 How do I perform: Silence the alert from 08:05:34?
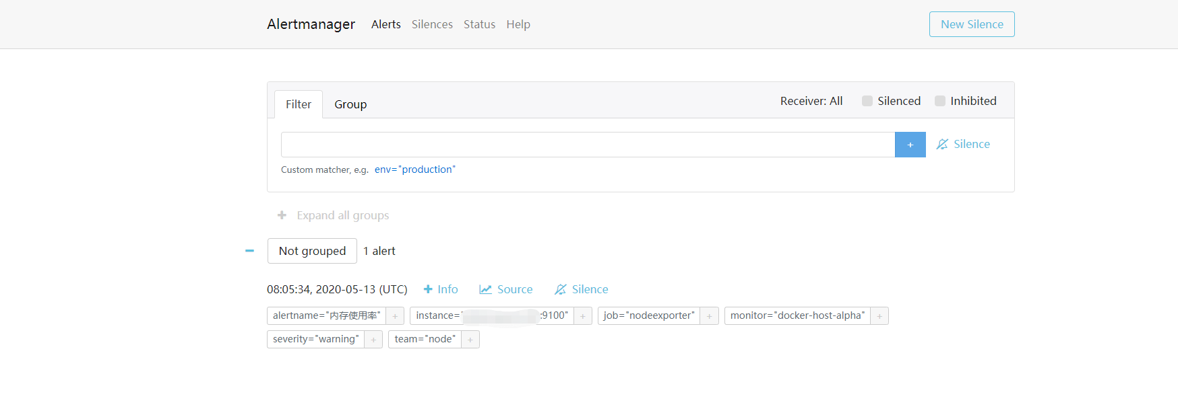[582, 289]
